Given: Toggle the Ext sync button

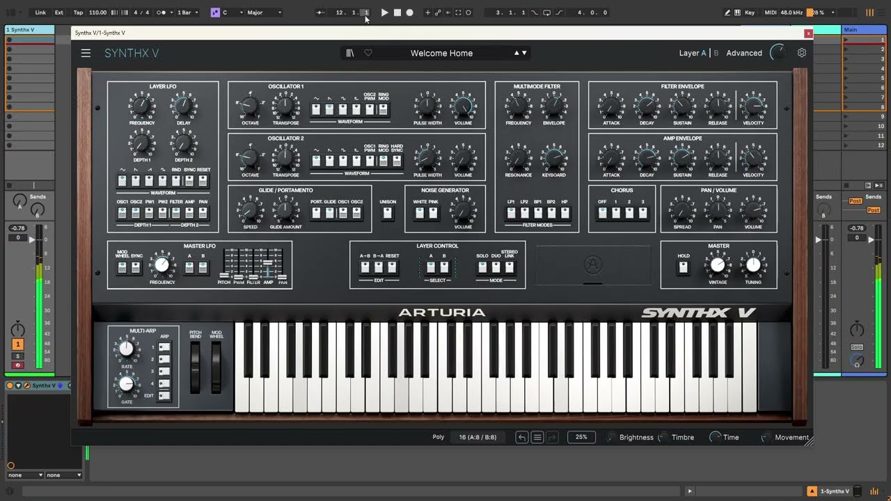Looking at the screenshot, I should pyautogui.click(x=59, y=13).
